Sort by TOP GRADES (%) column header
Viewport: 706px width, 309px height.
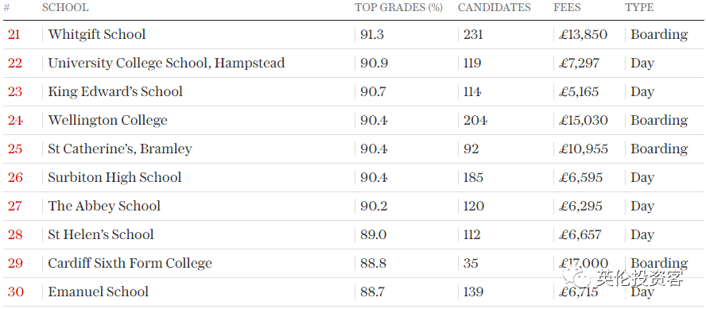pyautogui.click(x=398, y=8)
